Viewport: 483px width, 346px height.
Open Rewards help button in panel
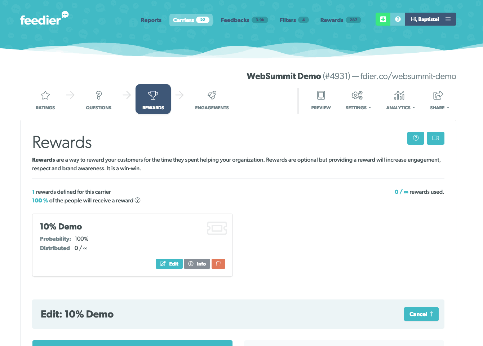[416, 138]
